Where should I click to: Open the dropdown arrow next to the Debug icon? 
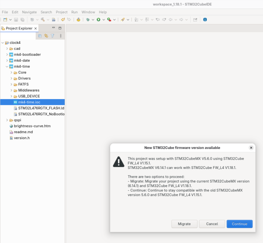[93, 20]
